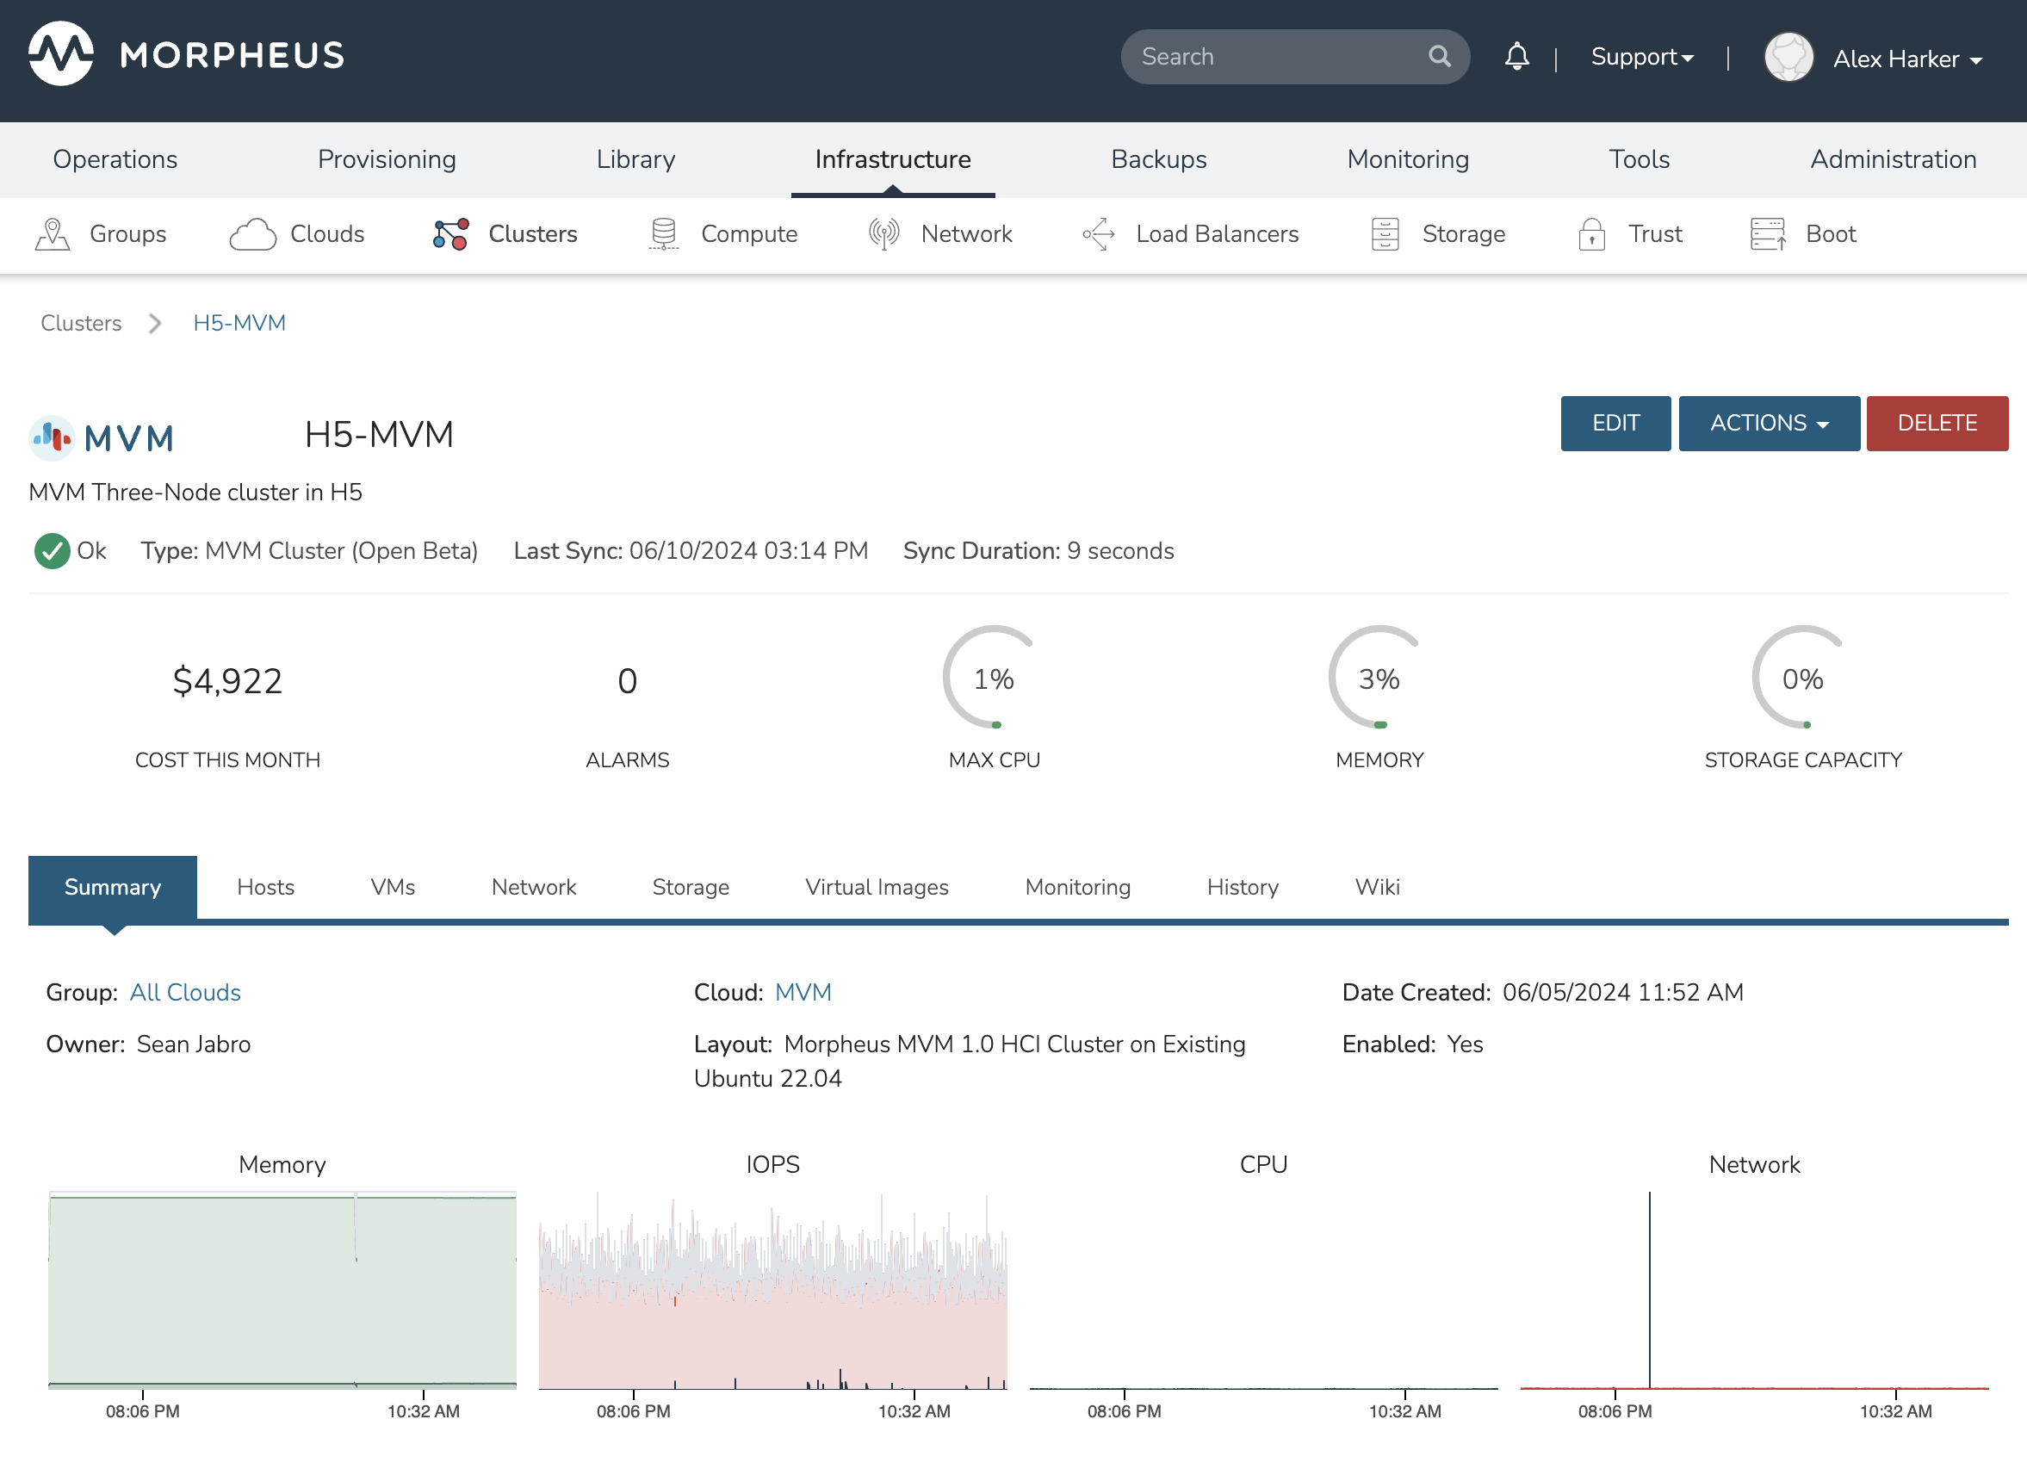Click the green Ok status checkmark
The height and width of the screenshot is (1469, 2027).
click(x=52, y=550)
